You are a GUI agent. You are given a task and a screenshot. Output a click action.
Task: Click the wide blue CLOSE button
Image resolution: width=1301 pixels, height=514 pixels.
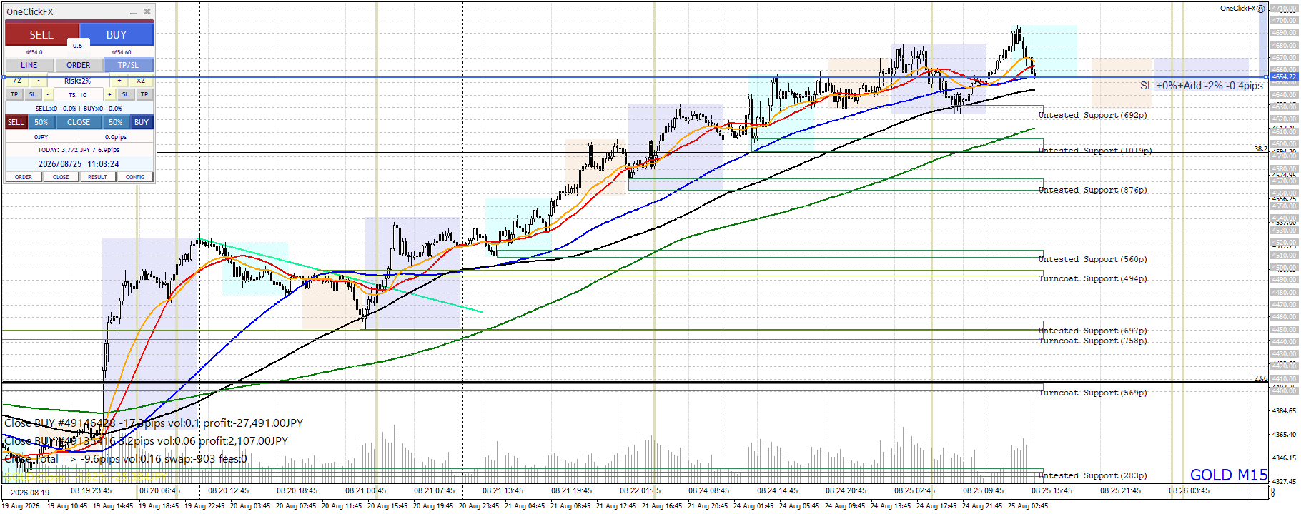79,122
